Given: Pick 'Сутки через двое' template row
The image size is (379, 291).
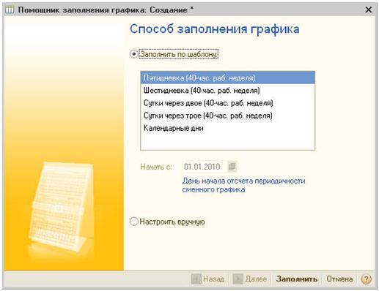Looking at the screenshot, I should [x=227, y=103].
